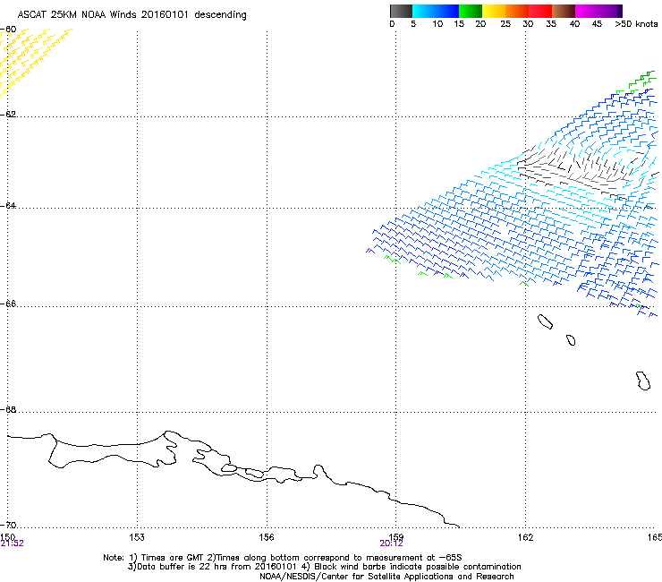Screen dimensions: 662x582
Task: Click the title 'ASCAT 25KM NOAA Winds 20160101 descending'
Action: (132, 14)
